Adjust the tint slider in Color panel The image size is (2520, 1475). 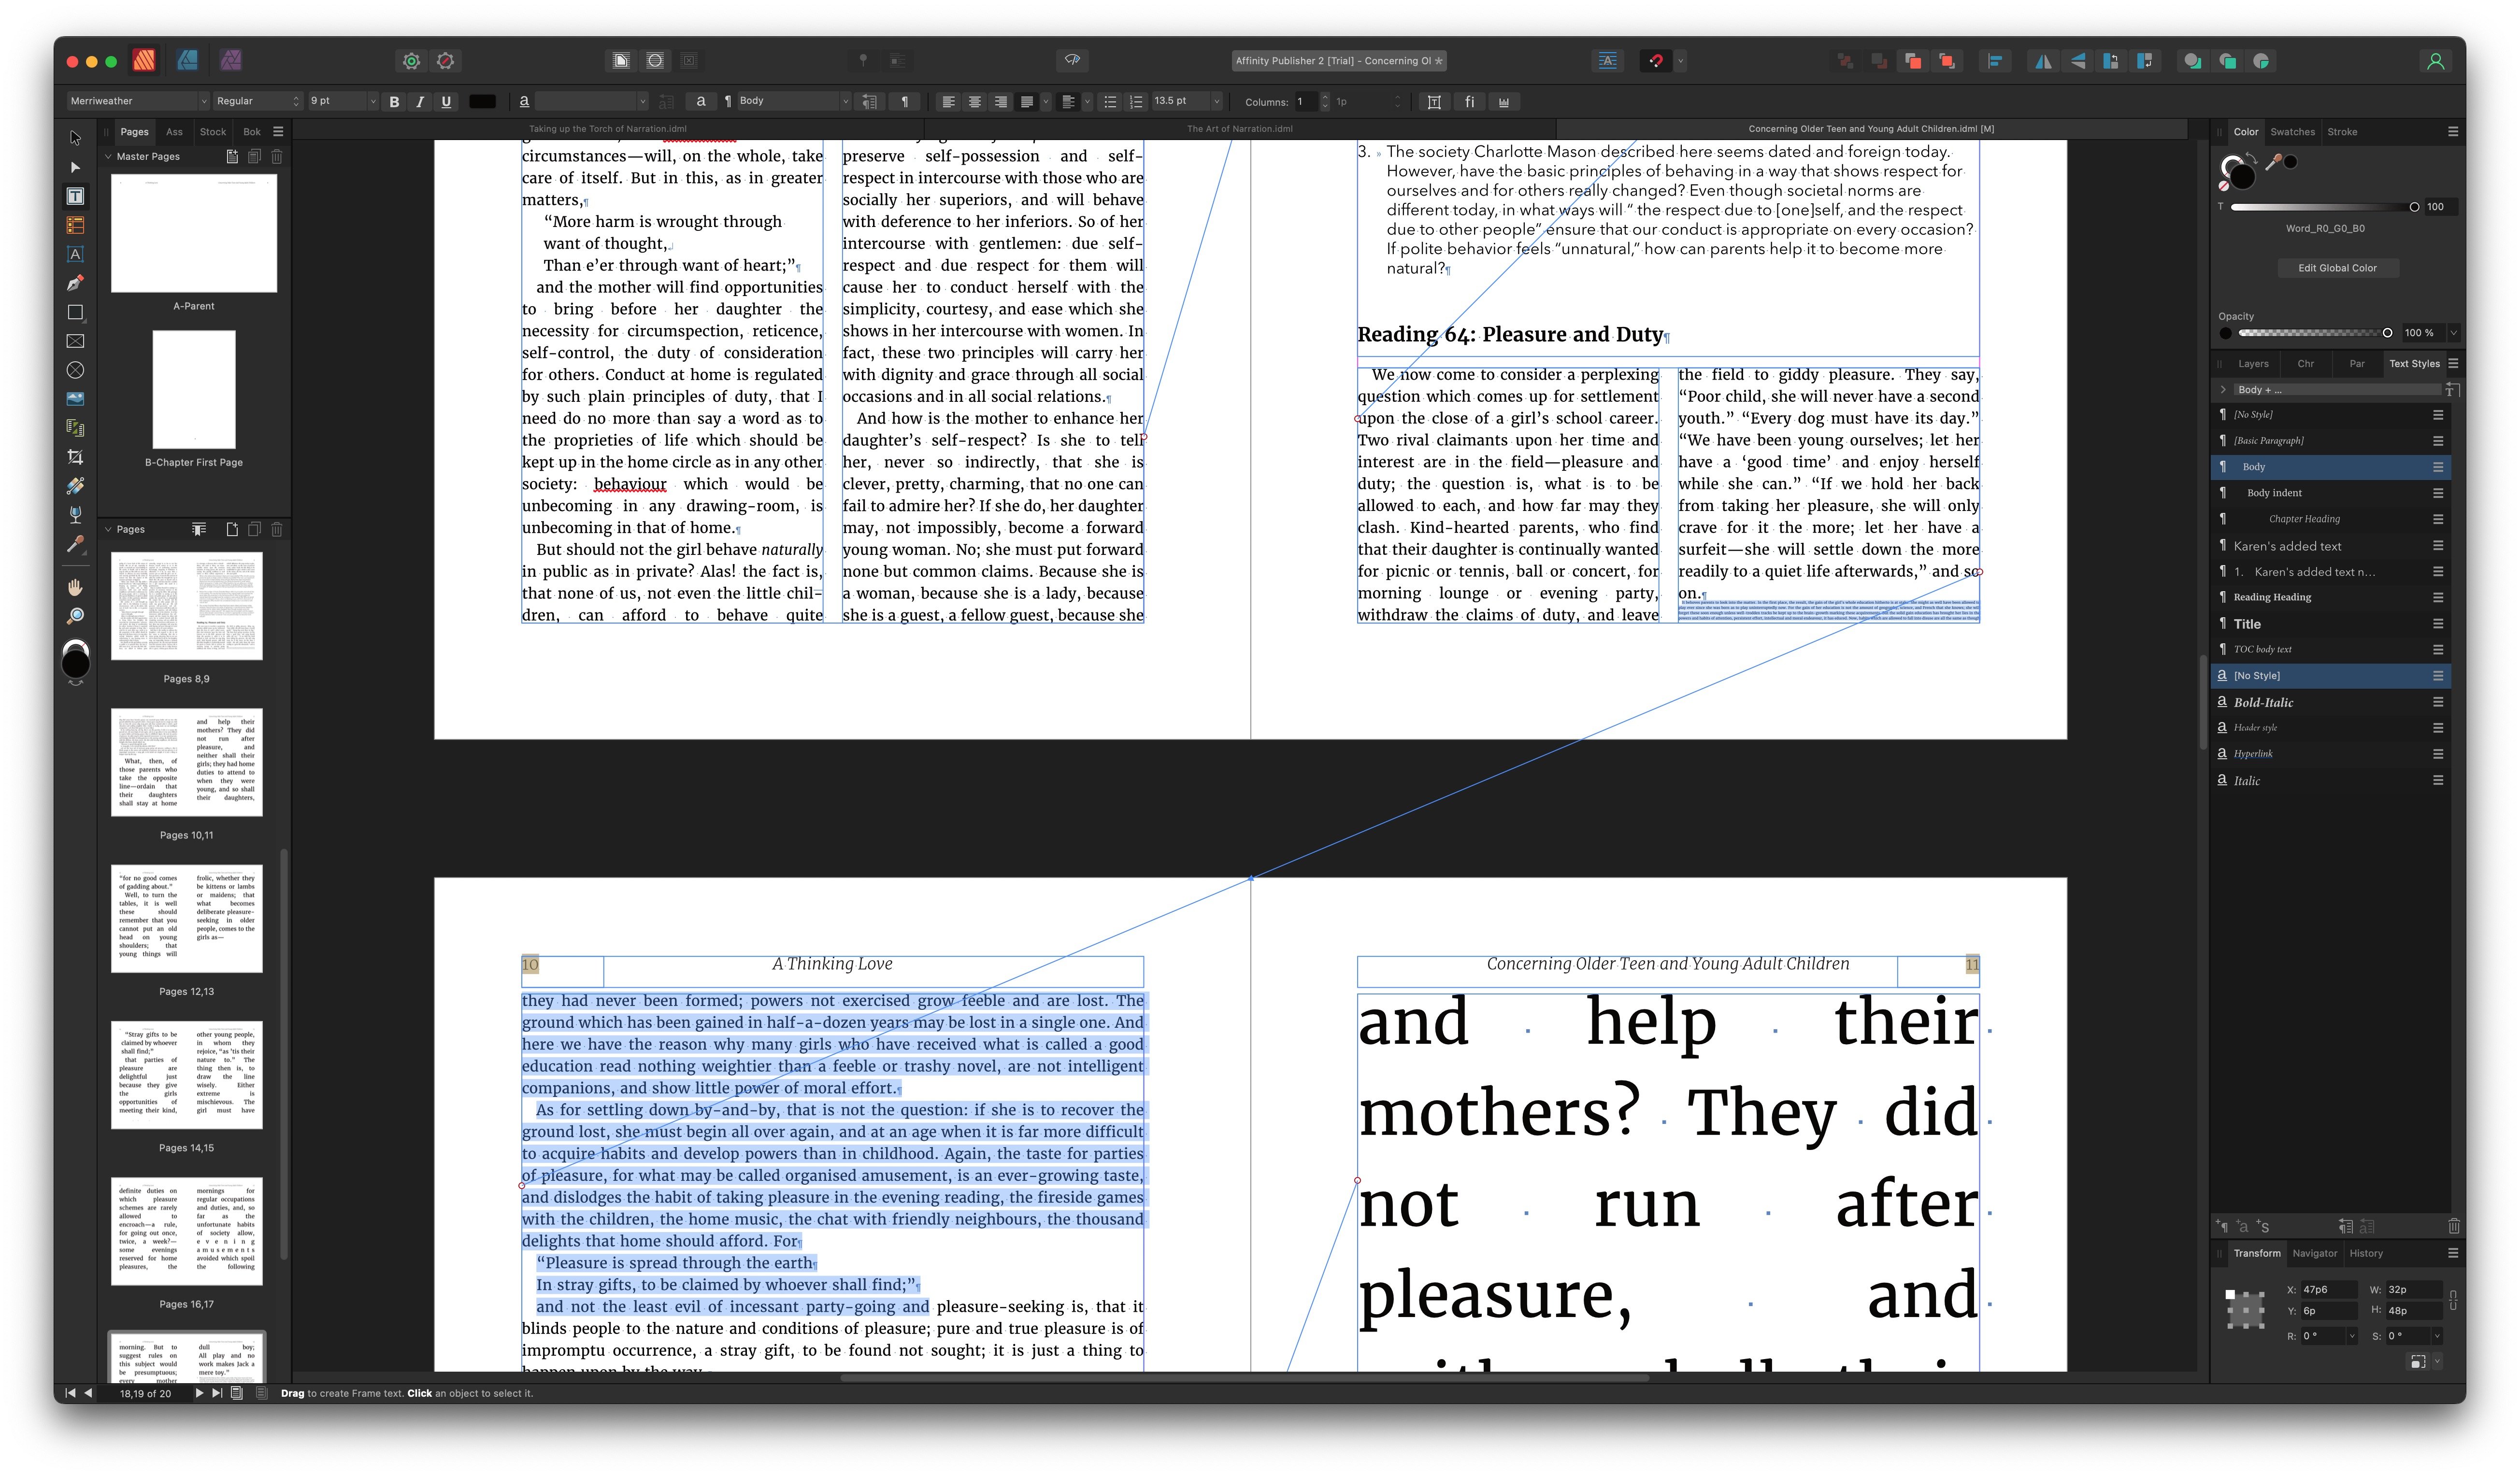tap(2324, 207)
